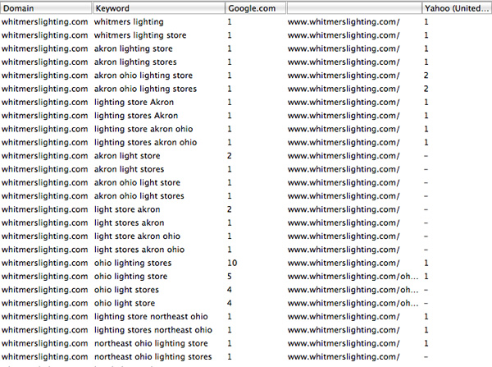
Task: Select keyword 'akron light stores'
Action: click(x=130, y=169)
